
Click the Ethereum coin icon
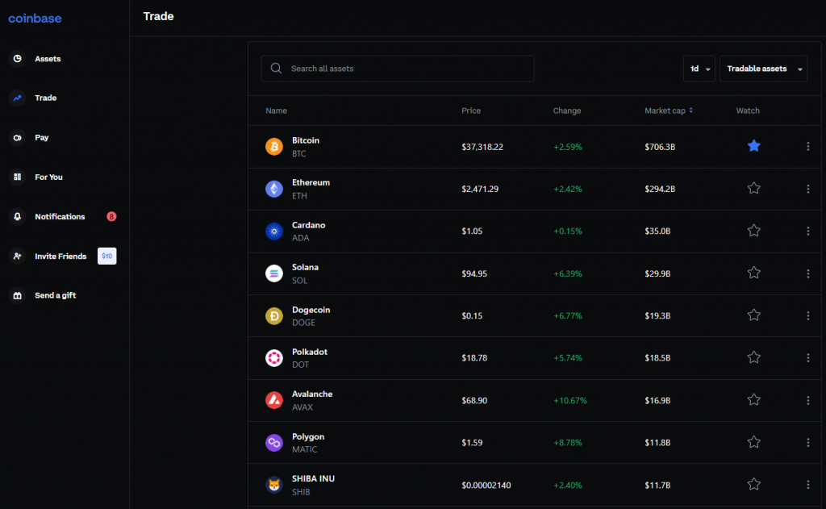point(274,189)
